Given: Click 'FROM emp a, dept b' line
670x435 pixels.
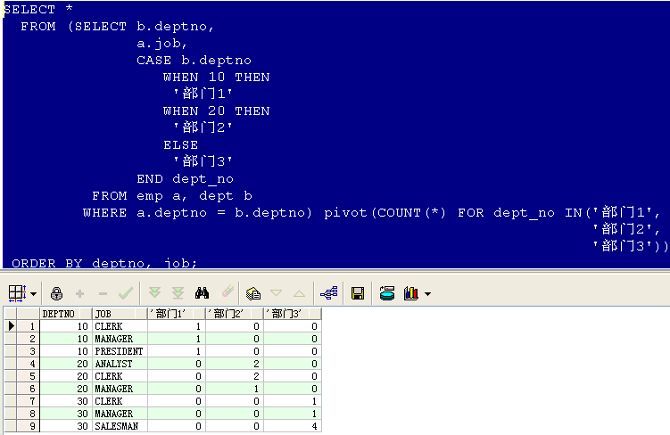Looking at the screenshot, I should (x=172, y=196).
